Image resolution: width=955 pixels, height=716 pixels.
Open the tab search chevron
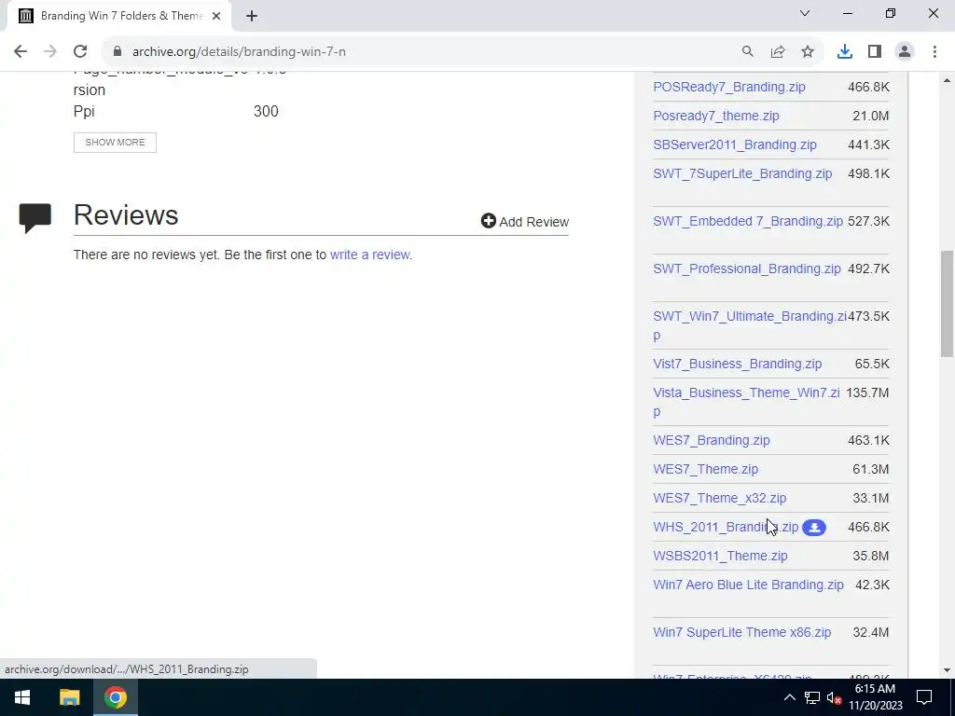coord(805,13)
